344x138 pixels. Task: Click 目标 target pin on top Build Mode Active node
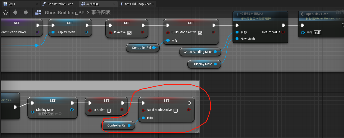(x=168, y=40)
